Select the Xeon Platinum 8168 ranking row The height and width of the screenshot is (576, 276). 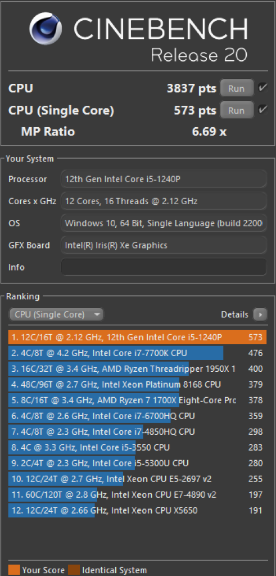[x=137, y=385]
